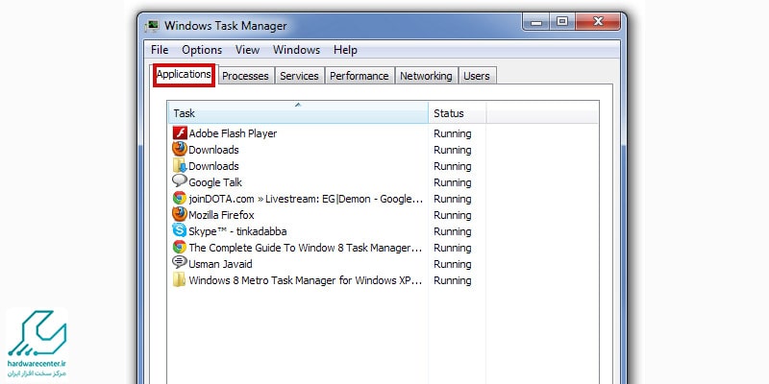Minimize the Windows Task Manager window
The image size is (769, 384).
click(536, 22)
